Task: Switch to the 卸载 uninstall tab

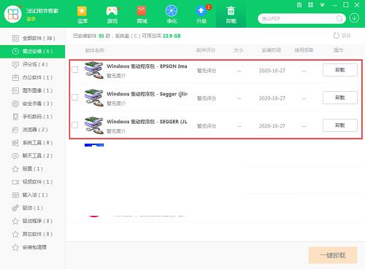Action: (231, 15)
